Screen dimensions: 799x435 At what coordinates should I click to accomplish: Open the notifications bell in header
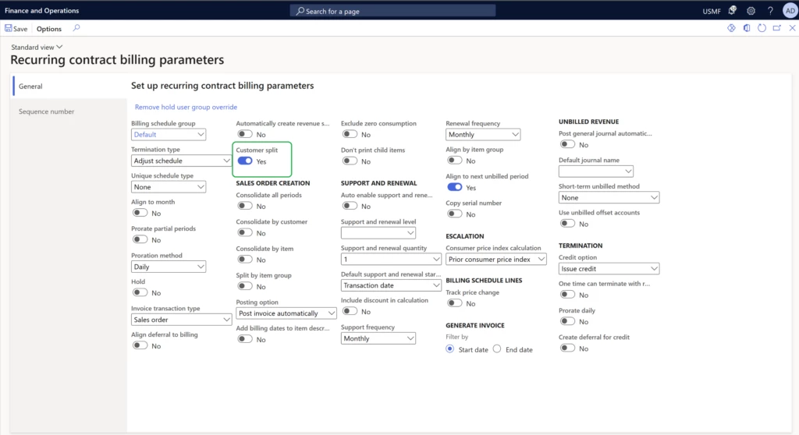coord(732,11)
